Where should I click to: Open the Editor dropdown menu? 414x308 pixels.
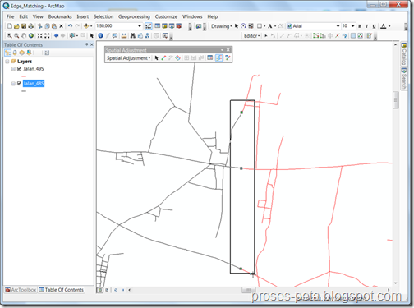tap(252, 36)
